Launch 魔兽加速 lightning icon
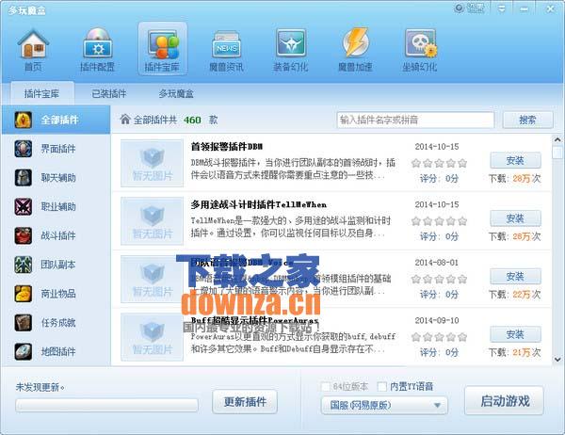The height and width of the screenshot is (435, 565). [x=355, y=49]
